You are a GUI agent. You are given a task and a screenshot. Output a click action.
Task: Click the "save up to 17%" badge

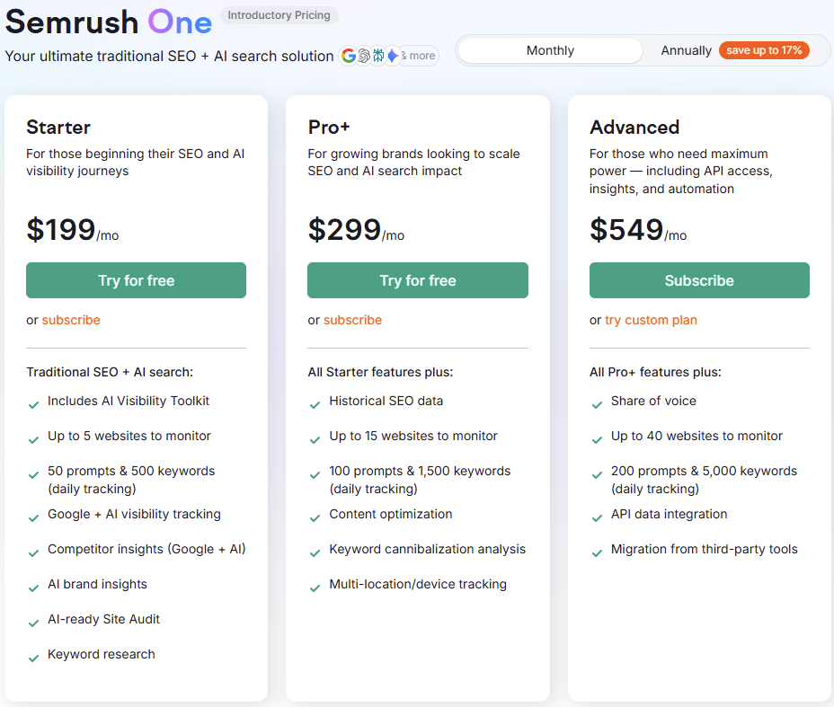(x=764, y=50)
